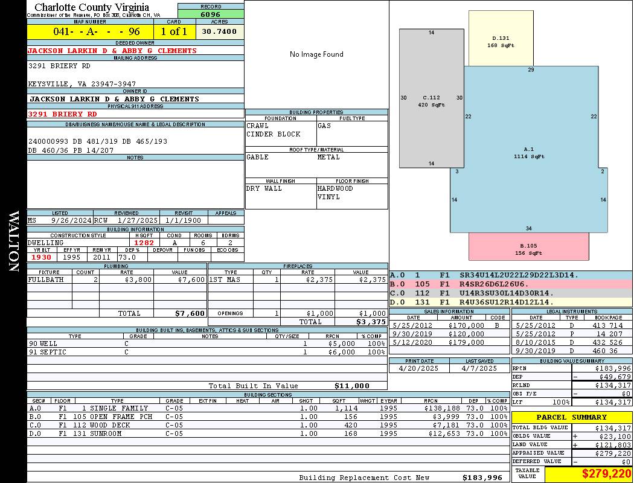Click the yellow D.131 168 SqFt sunroom area

[501, 39]
